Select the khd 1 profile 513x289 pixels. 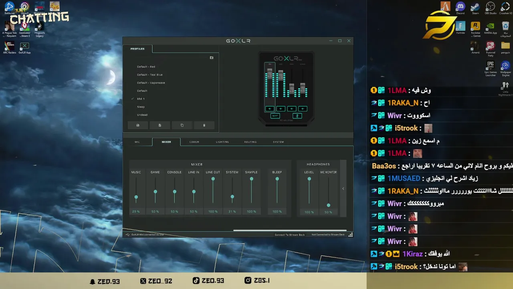pos(141,99)
